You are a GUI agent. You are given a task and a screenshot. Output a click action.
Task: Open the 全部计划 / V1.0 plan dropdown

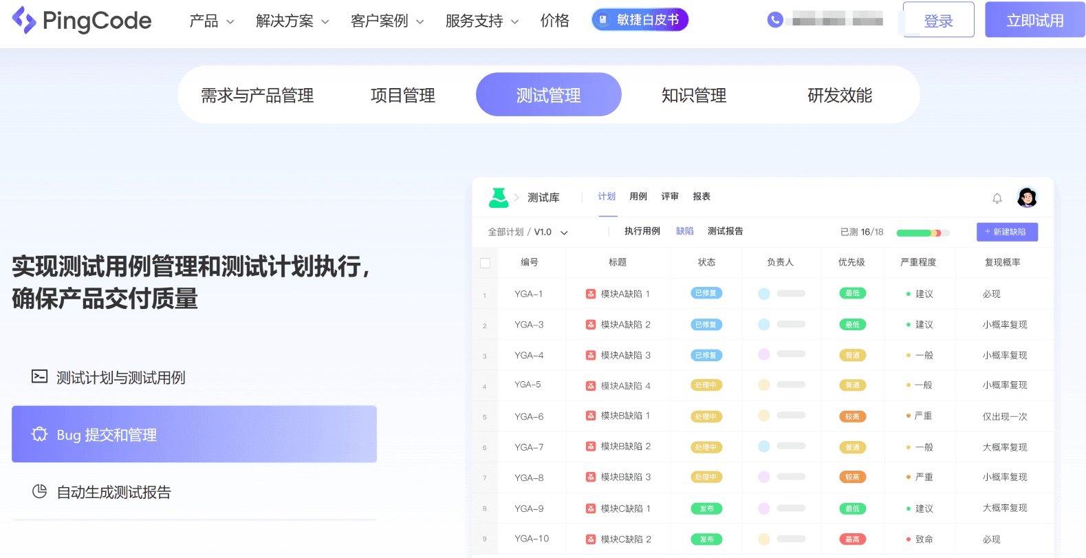528,232
